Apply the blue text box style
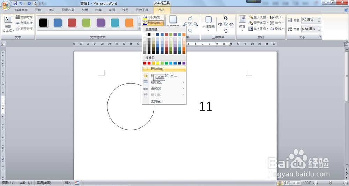The image size is (349, 186). pyautogui.click(x=58, y=23)
